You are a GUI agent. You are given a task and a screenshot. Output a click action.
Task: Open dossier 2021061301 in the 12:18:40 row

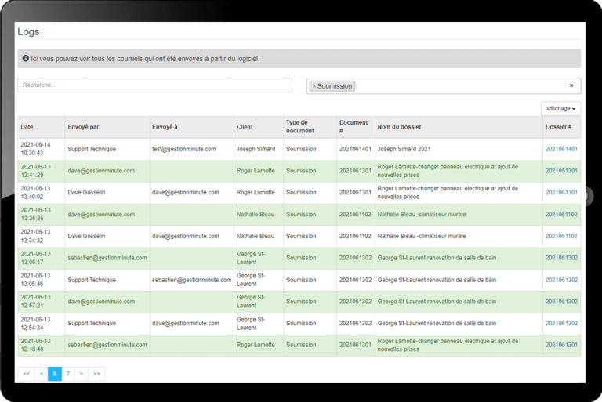click(x=561, y=345)
